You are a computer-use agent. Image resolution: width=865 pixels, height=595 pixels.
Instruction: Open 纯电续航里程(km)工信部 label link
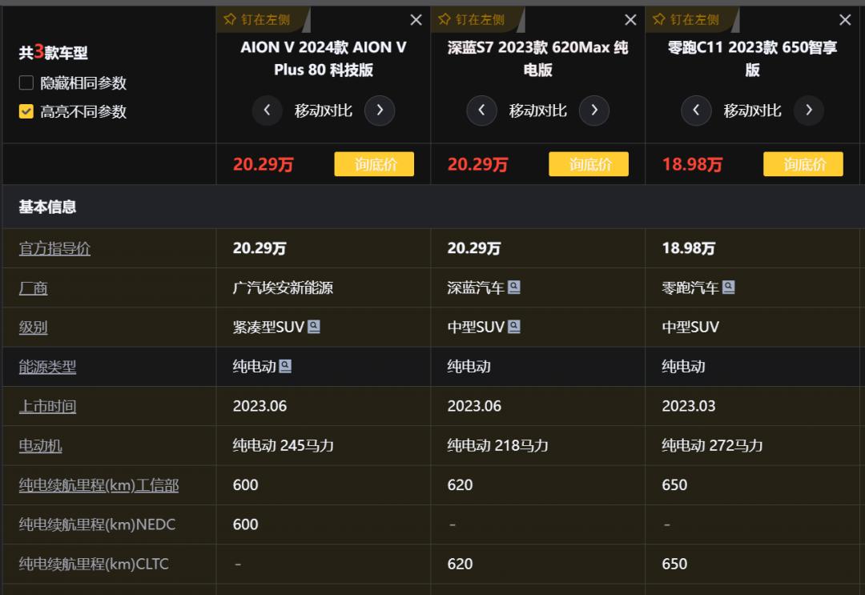(99, 484)
